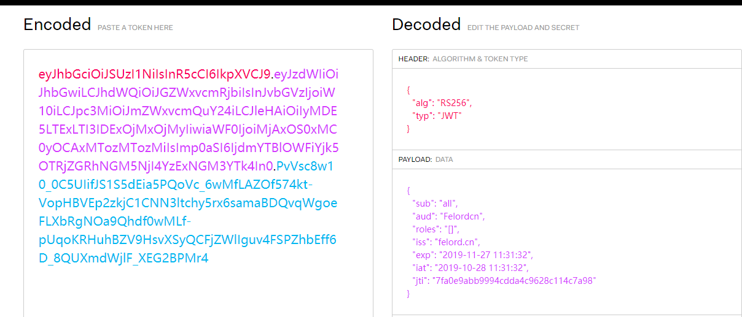The height and width of the screenshot is (317, 742).
Task: Click the "Felordcn" aud value in payload
Action: click(x=463, y=216)
